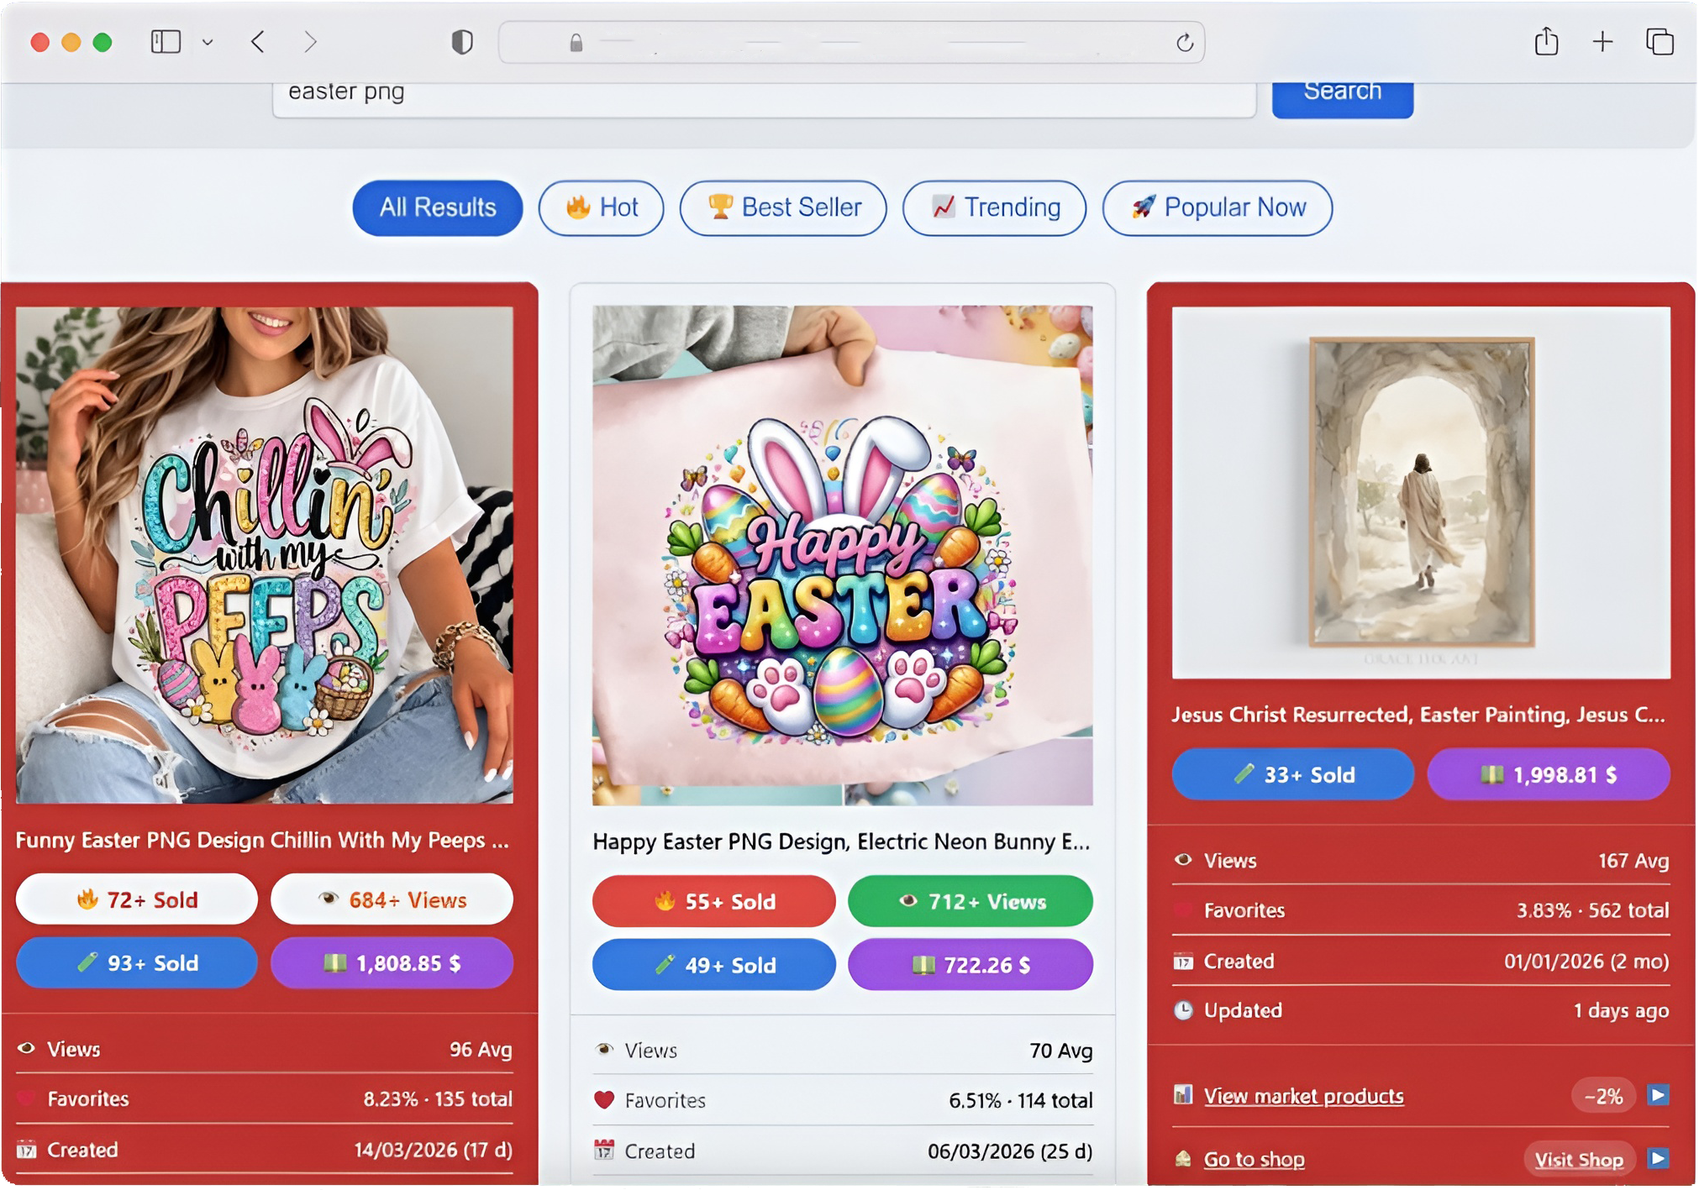Image resolution: width=1699 pixels, height=1190 pixels.
Task: Expand the arrow next to -2% badge
Action: point(1658,1095)
